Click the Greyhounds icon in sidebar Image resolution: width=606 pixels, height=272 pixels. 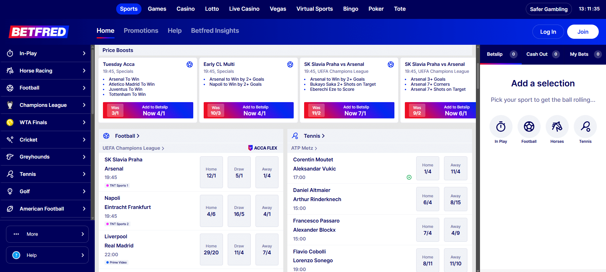coord(10,157)
